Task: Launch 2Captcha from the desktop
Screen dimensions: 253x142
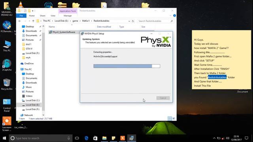Action: (7, 65)
